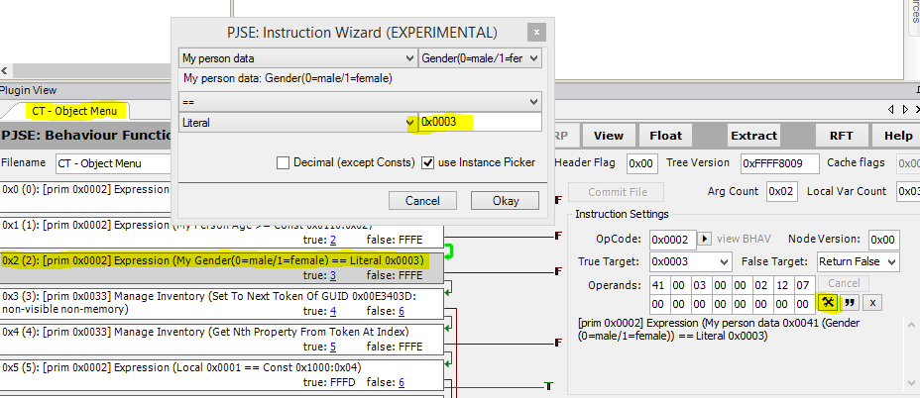Follow false target link 6 in row 0x3
Image resolution: width=920 pixels, height=398 pixels.
(402, 311)
